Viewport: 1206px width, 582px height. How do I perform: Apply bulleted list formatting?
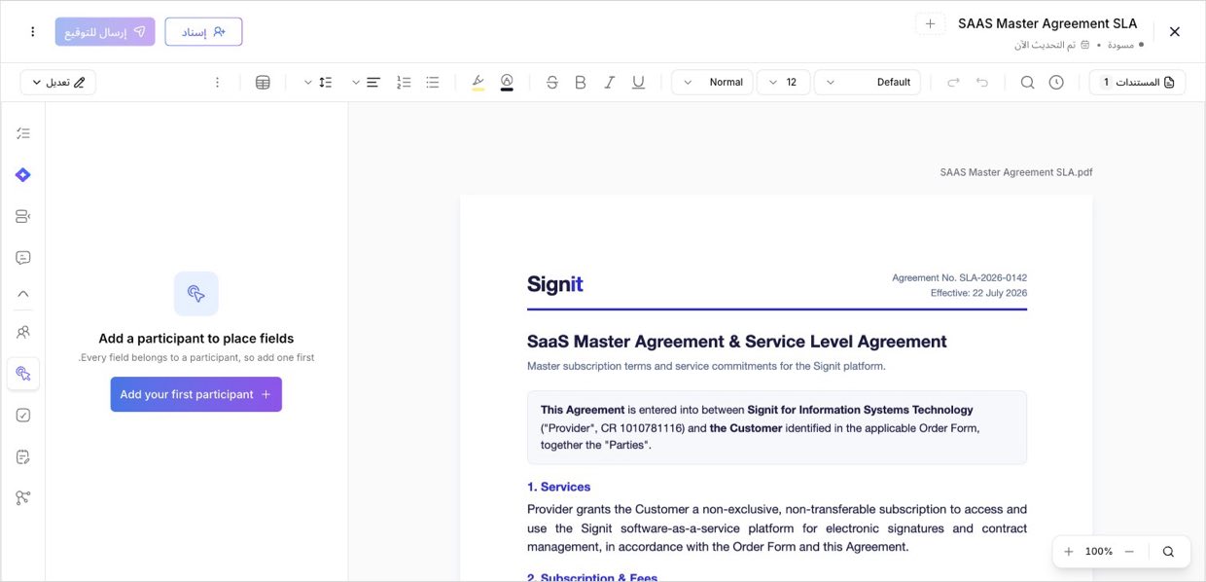[433, 83]
